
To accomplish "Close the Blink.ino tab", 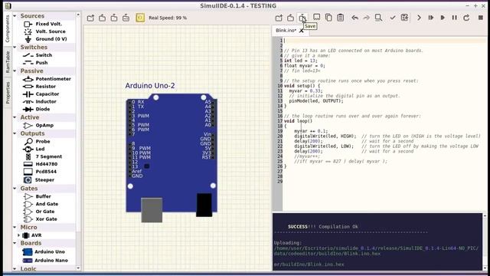I will 301,31.
